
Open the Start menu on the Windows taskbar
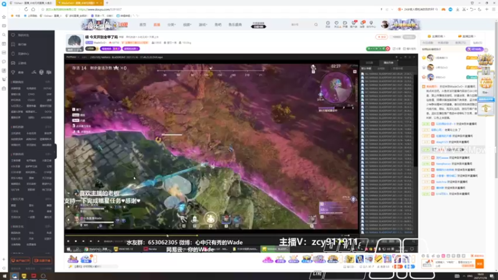coord(4,276)
